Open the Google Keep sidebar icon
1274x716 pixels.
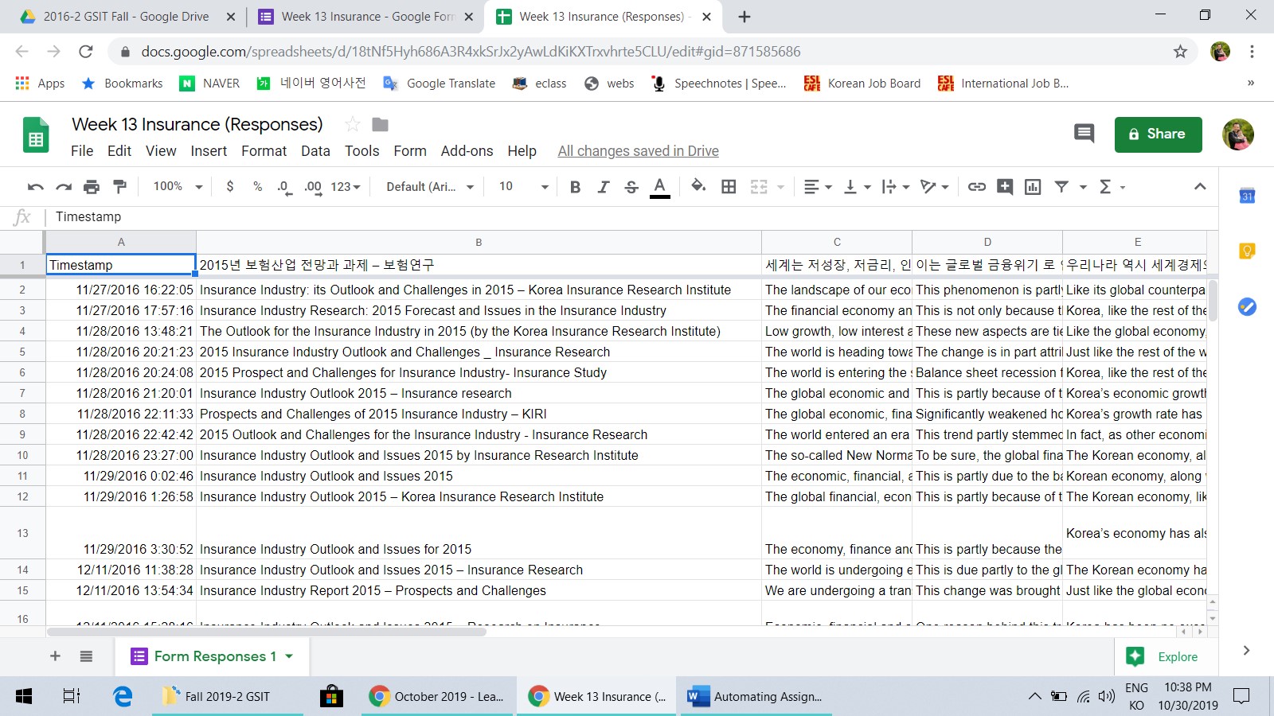pyautogui.click(x=1247, y=251)
